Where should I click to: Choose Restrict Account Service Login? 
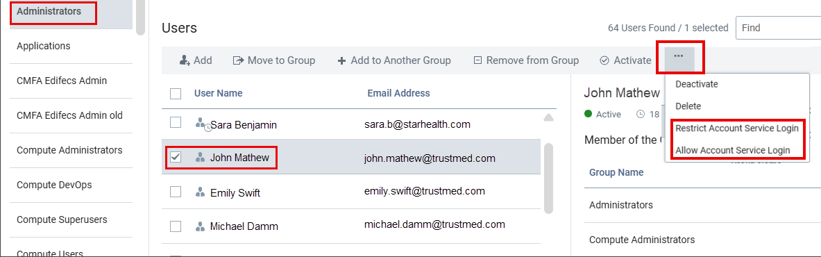point(737,128)
